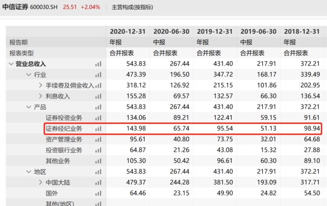This screenshot has width=327, height=206.
Task: Click the 报表类型 row label
Action: 21,53
